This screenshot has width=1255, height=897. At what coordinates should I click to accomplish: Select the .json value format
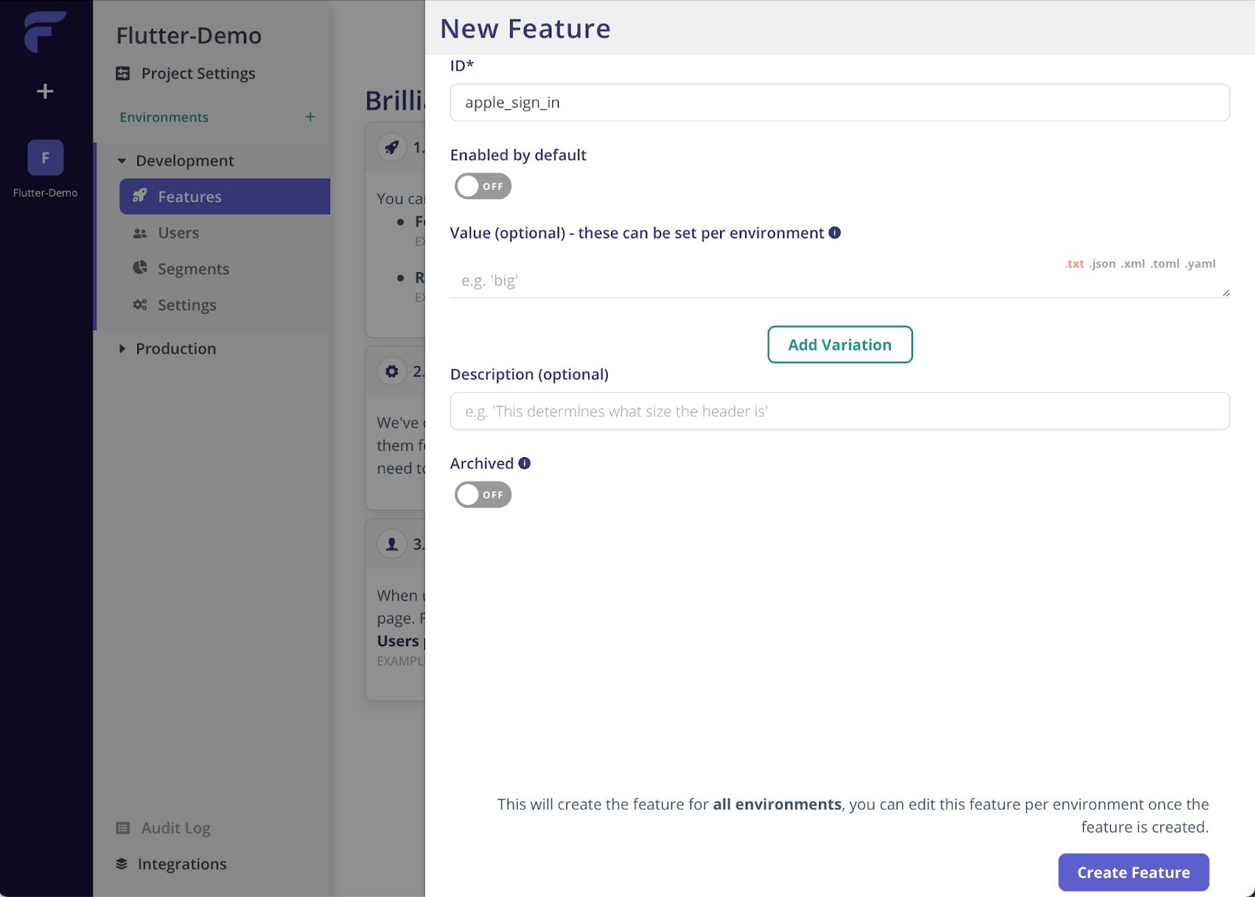pyautogui.click(x=1102, y=264)
